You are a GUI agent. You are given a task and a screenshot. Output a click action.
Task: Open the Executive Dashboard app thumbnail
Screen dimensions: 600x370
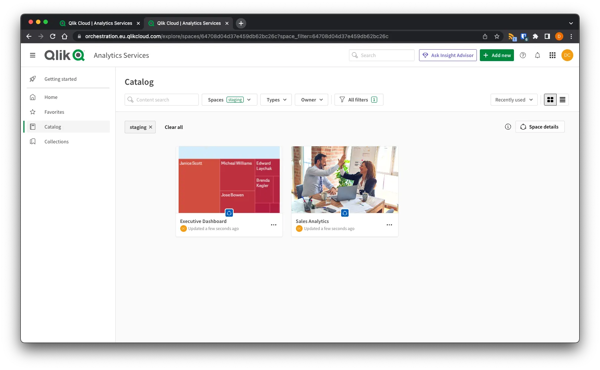tap(229, 179)
